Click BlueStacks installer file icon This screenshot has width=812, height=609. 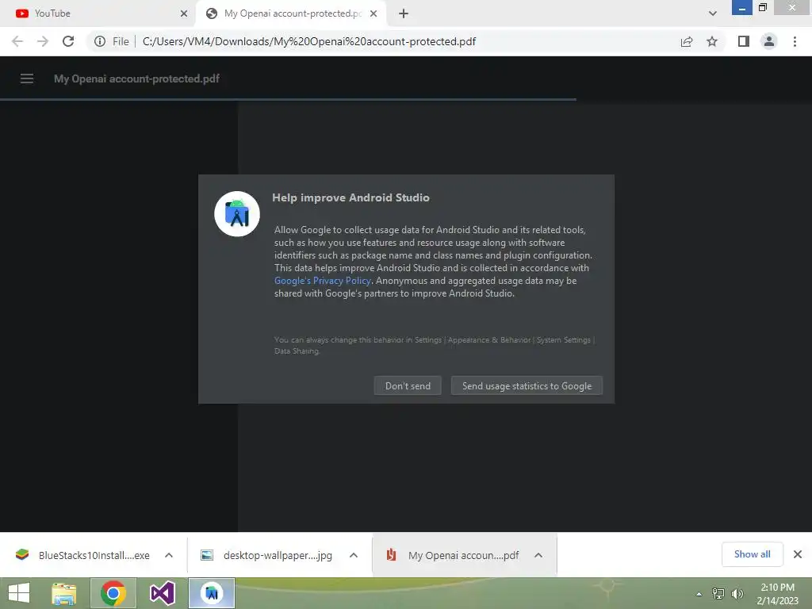coord(22,555)
